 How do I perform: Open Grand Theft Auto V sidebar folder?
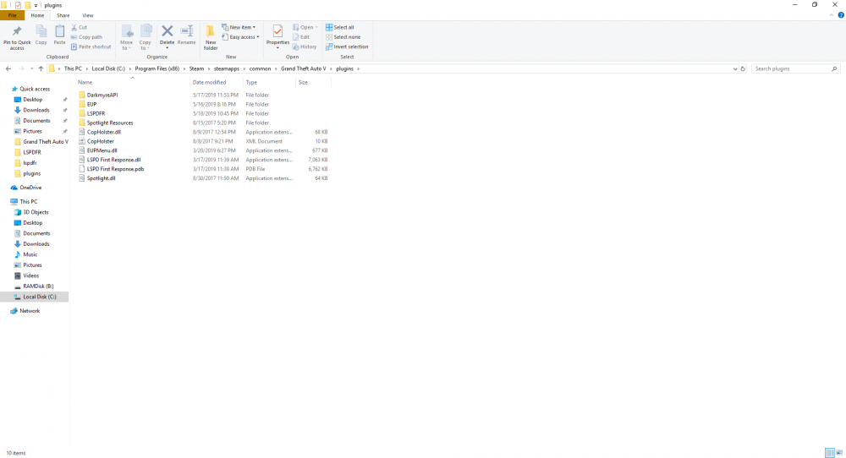(46, 142)
